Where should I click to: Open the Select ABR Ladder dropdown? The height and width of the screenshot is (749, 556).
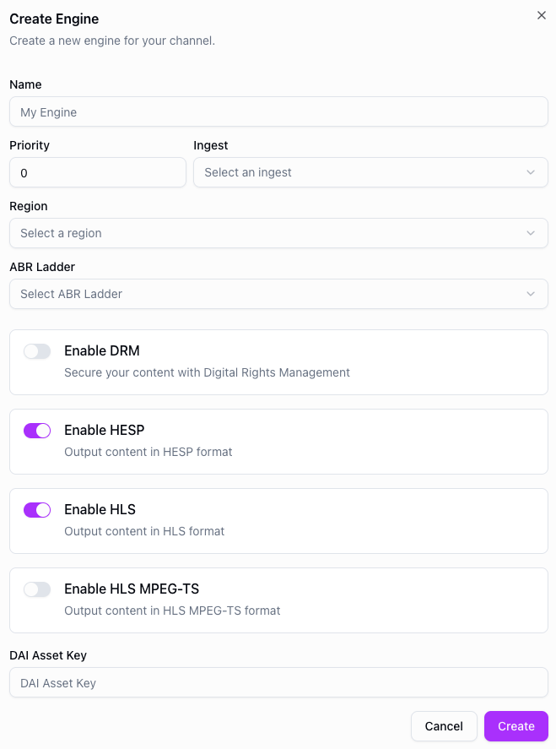tap(278, 294)
